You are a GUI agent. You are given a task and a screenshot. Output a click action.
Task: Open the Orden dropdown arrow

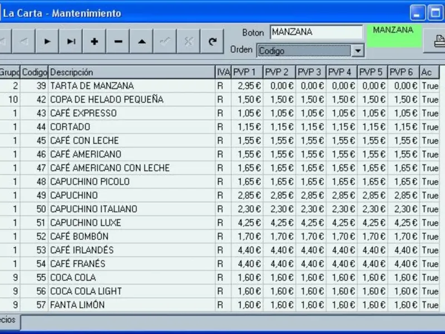click(x=358, y=51)
